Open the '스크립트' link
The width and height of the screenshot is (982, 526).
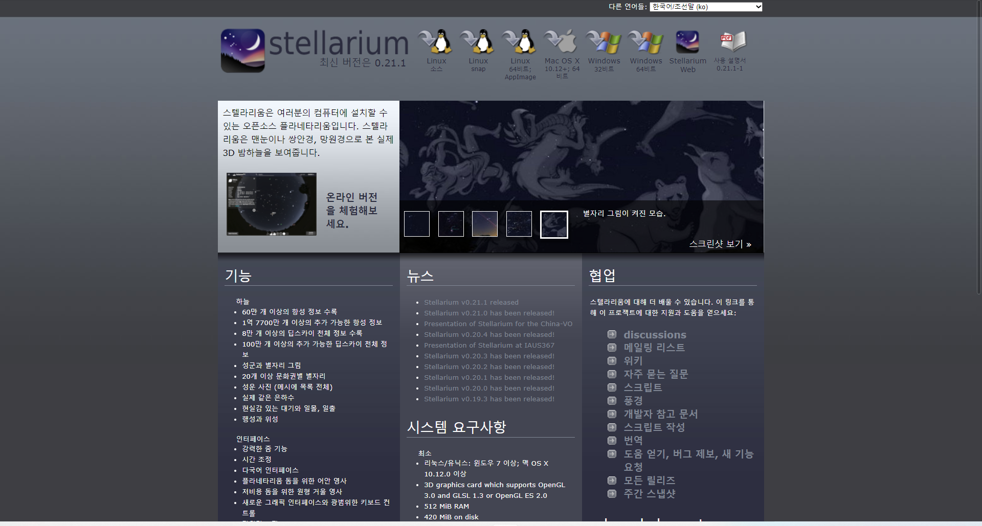(643, 387)
